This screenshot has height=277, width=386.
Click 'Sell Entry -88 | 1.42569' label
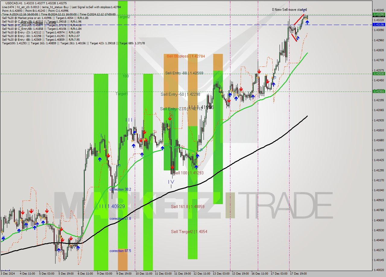point(184,73)
